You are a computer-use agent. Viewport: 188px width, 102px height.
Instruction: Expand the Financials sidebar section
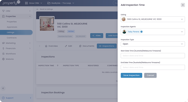click(x=16, y=49)
